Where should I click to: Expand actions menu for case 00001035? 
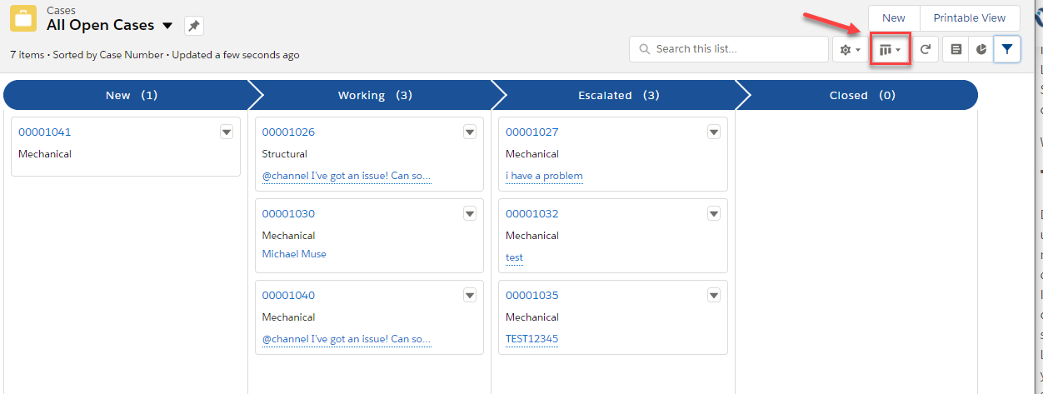(714, 295)
